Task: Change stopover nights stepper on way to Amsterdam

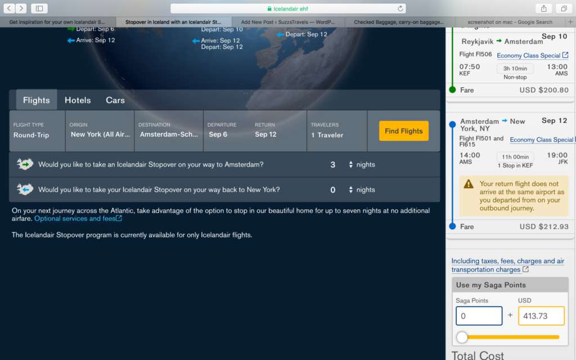Action: click(x=351, y=165)
